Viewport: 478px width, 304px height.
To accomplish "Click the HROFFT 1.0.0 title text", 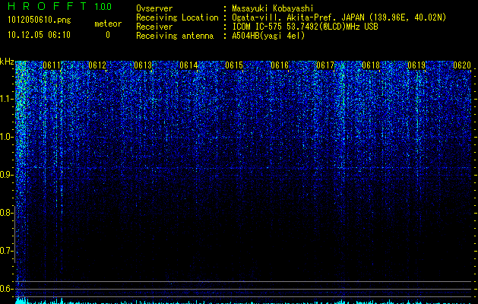I will point(59,6).
